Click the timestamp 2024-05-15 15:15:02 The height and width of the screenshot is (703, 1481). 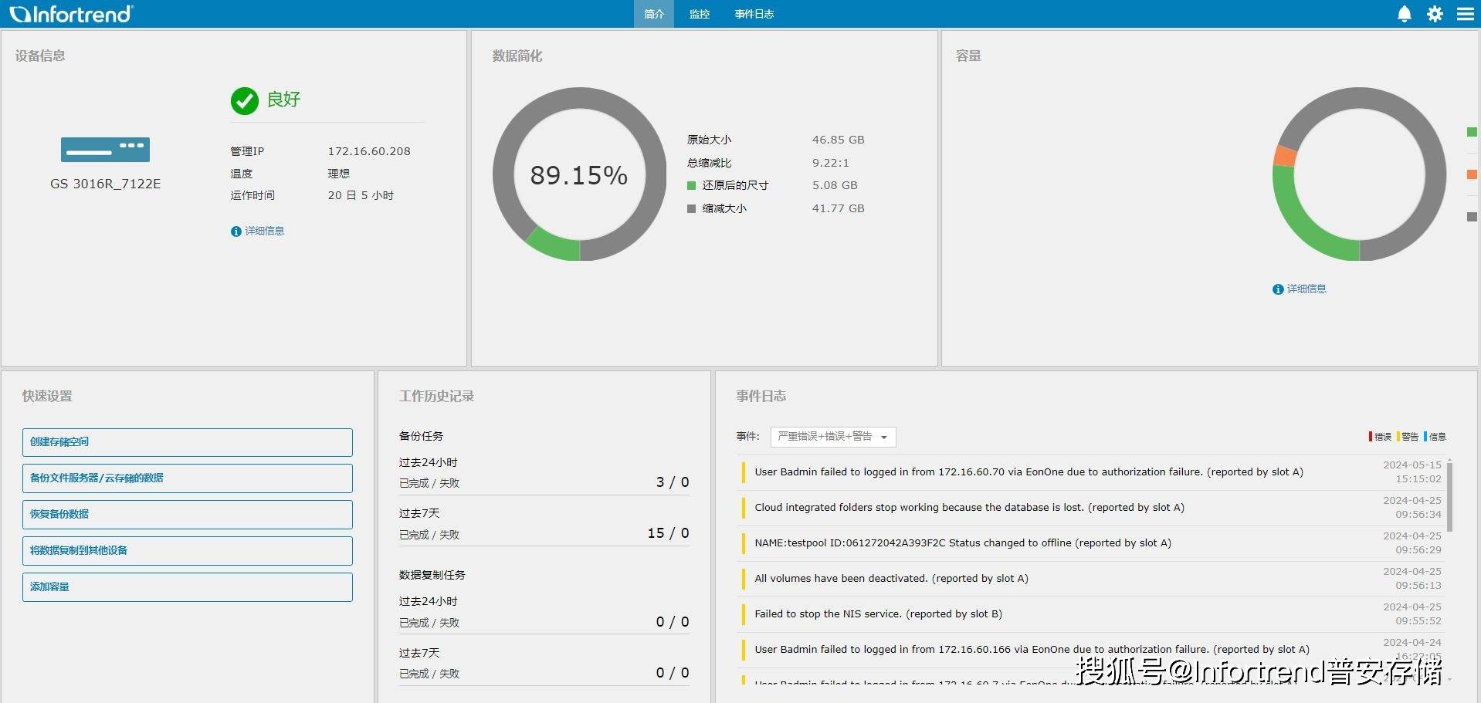click(x=1412, y=471)
